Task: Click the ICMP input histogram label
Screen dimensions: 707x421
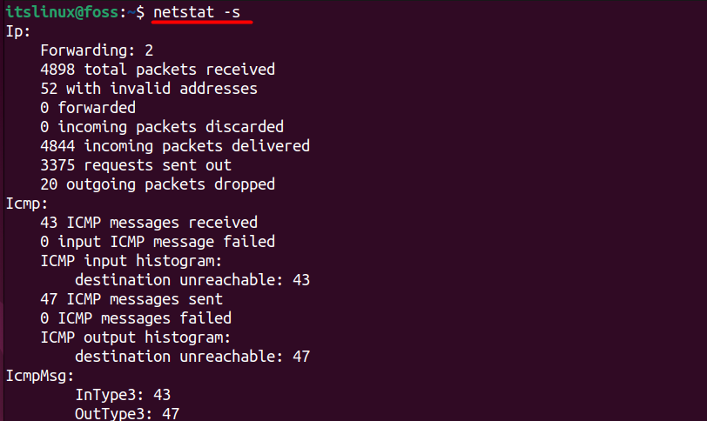Action: tap(131, 261)
